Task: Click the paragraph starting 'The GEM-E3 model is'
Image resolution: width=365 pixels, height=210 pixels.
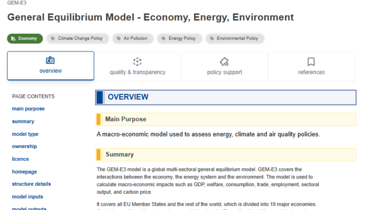Action: pyautogui.click(x=208, y=181)
